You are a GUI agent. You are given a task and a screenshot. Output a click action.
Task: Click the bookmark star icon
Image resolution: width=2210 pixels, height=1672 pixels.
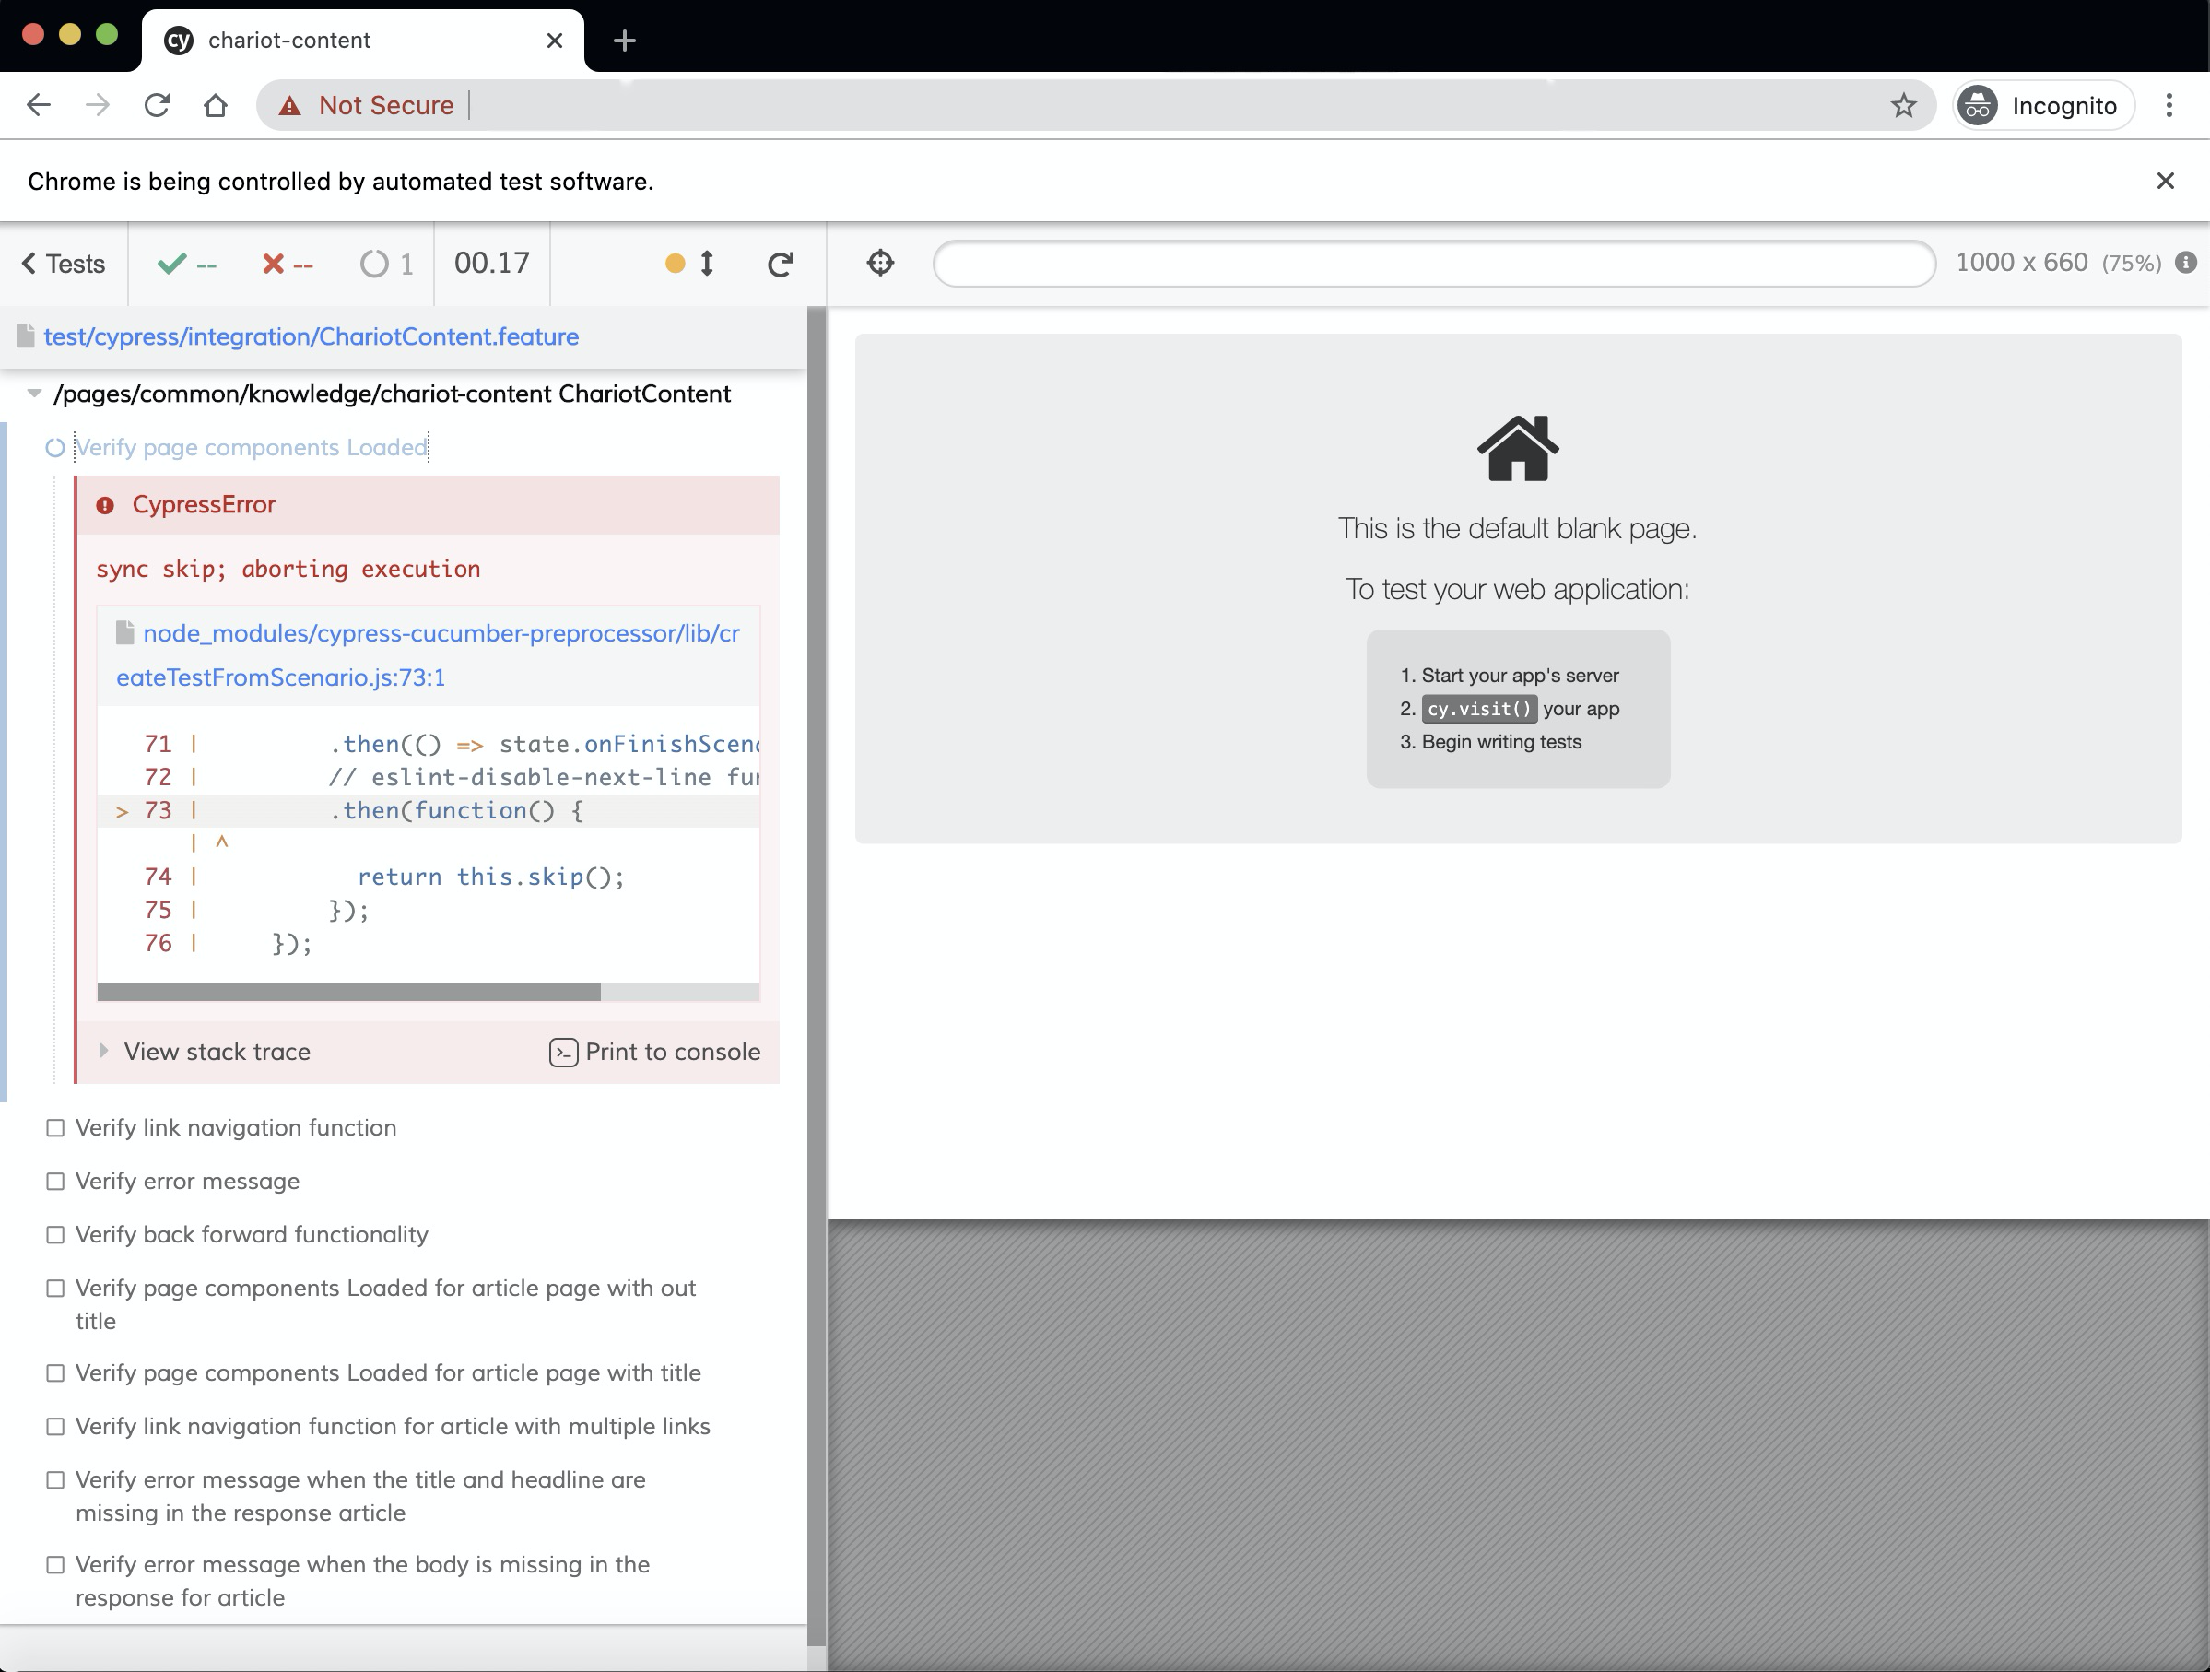[x=1903, y=105]
